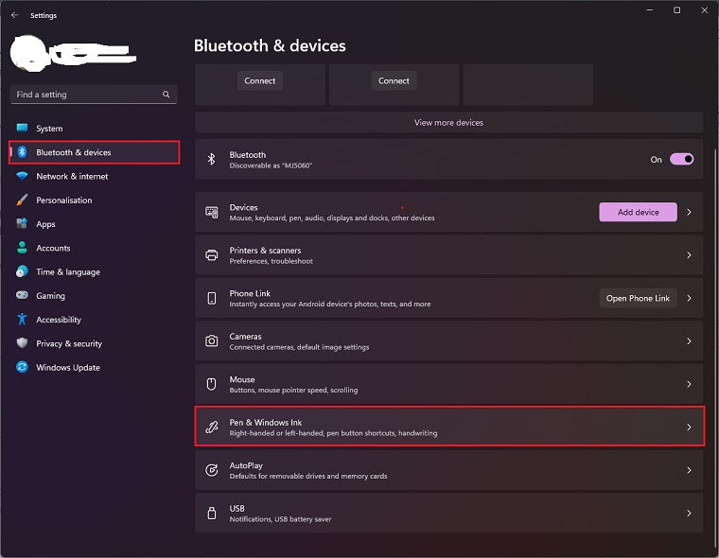This screenshot has height=558, width=719.
Task: Click the Add device button
Action: [638, 212]
